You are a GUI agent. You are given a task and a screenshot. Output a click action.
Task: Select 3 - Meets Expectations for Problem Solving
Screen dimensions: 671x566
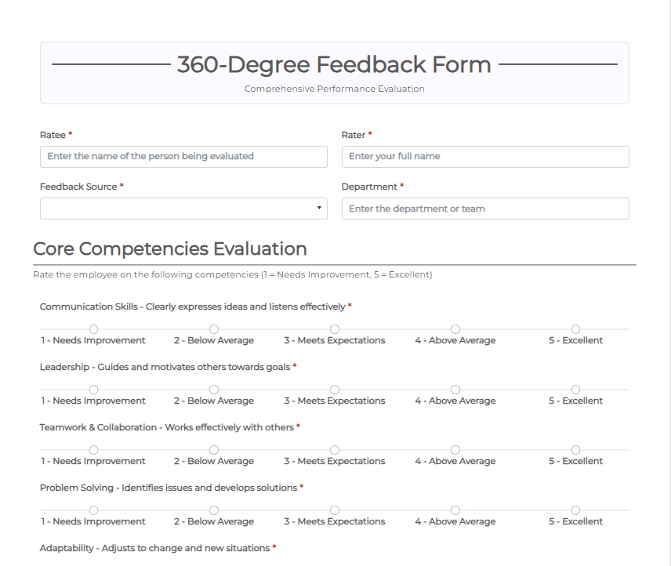(335, 510)
